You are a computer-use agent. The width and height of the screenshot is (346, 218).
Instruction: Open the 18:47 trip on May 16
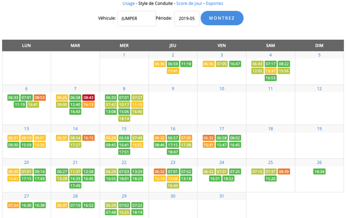click(x=173, y=152)
